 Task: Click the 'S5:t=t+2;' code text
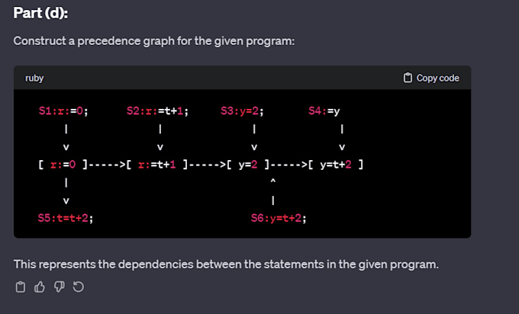tap(66, 218)
